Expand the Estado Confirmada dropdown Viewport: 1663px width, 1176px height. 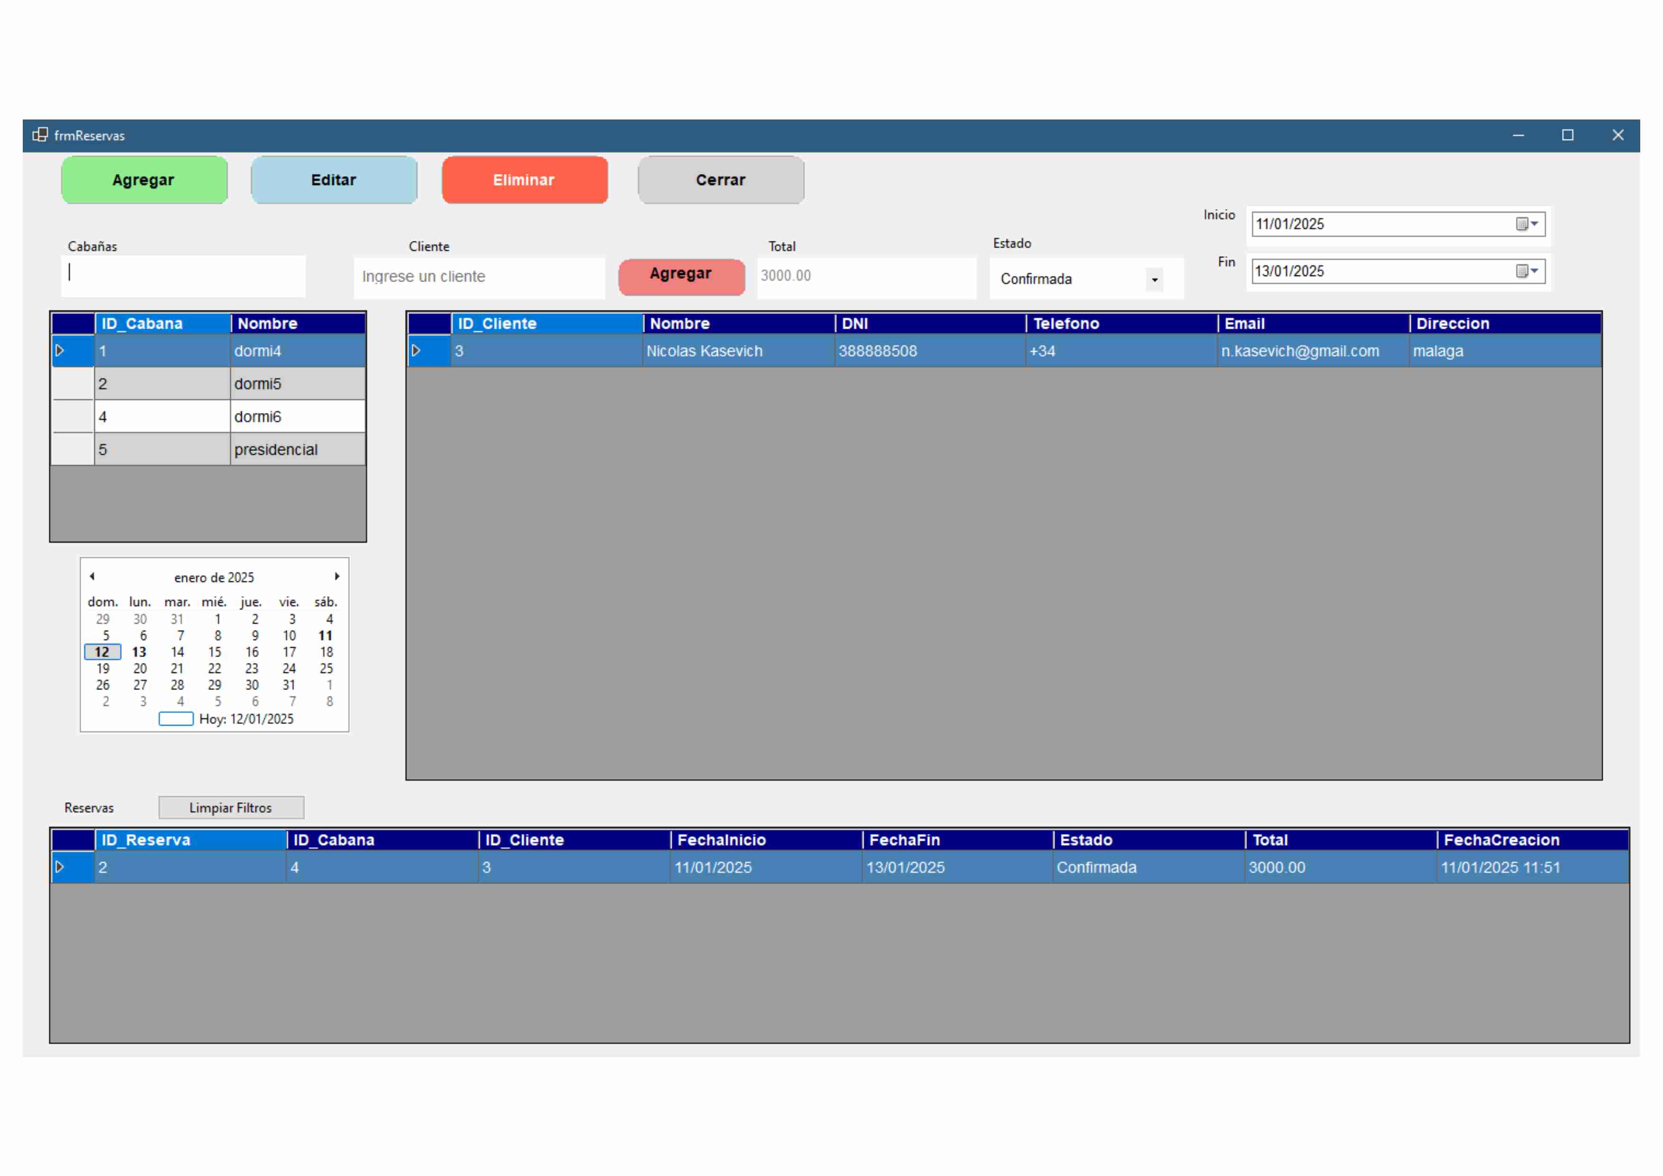click(x=1154, y=280)
